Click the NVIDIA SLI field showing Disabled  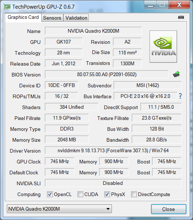113,183
